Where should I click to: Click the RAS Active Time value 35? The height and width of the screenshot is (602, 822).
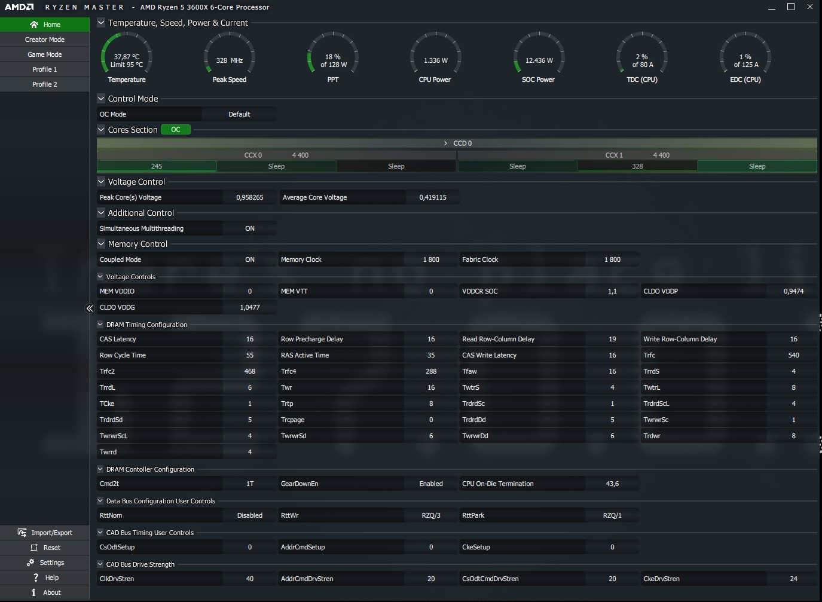(431, 355)
